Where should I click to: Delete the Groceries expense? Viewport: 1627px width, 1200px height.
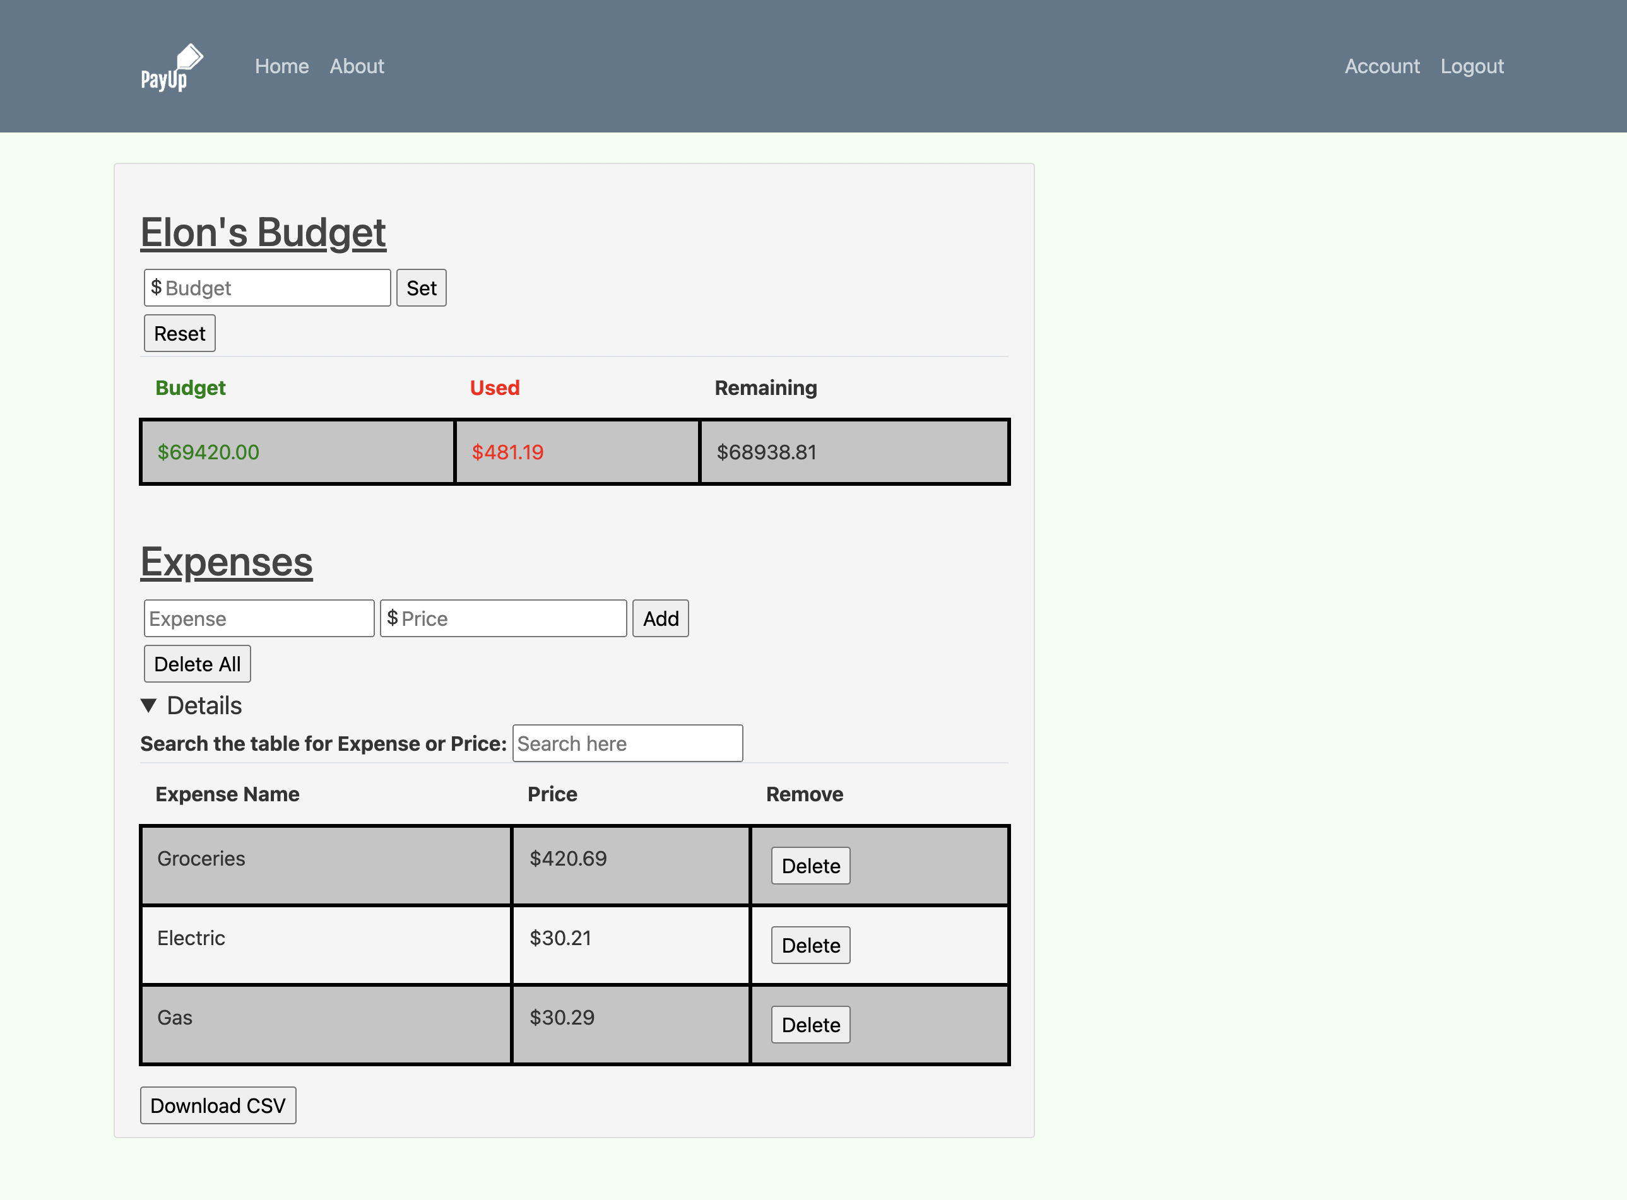810,866
